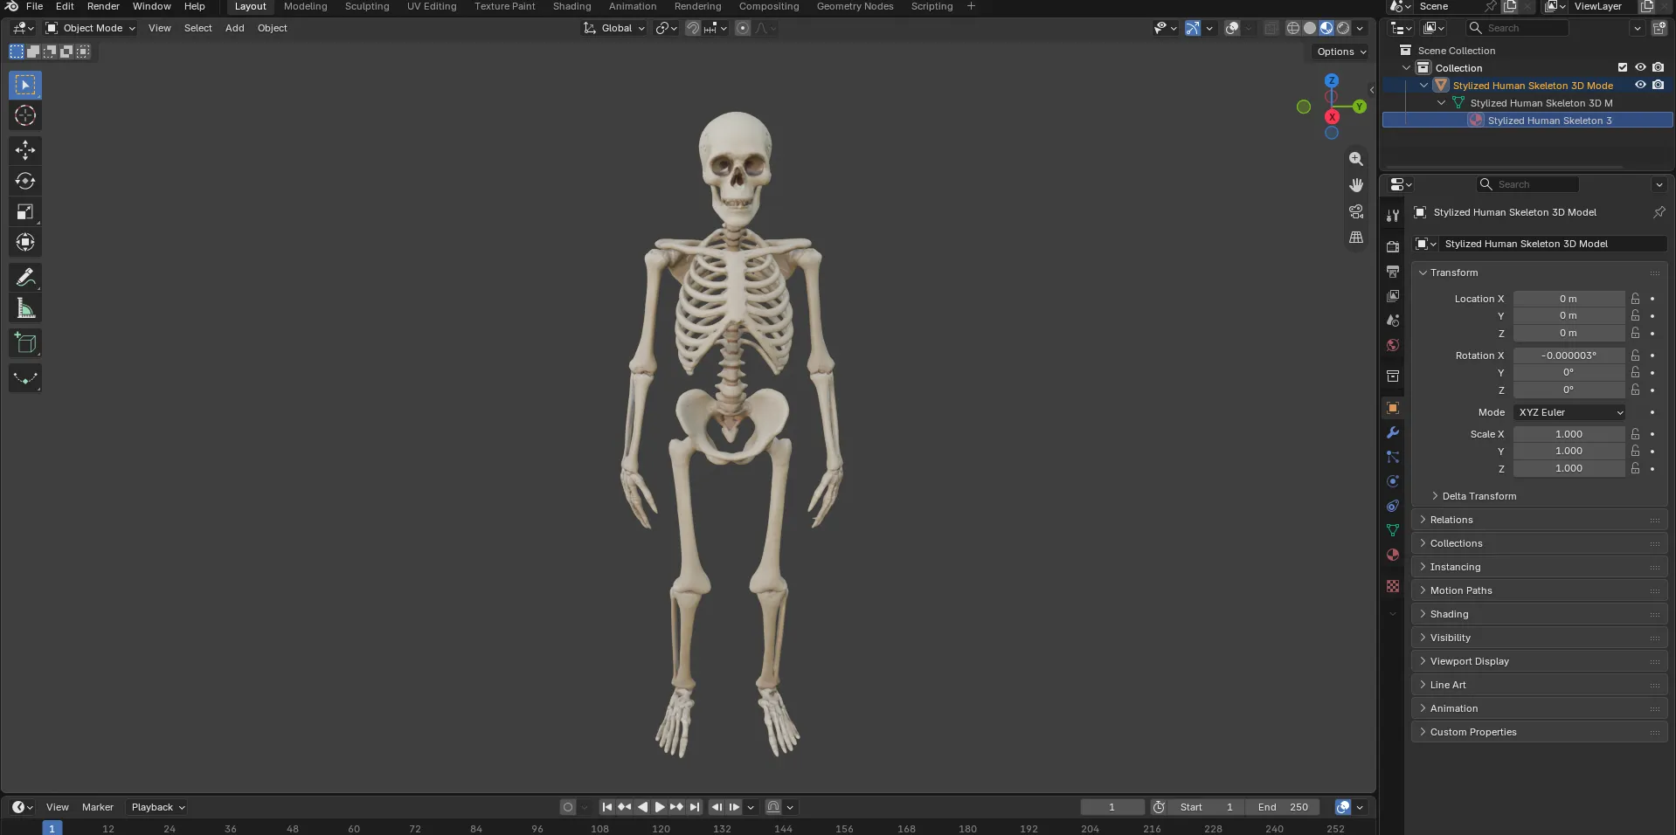Screen dimensions: 1676x835
Task: Open the XYZ Euler rotation mode dropdown
Action: 1570,412
